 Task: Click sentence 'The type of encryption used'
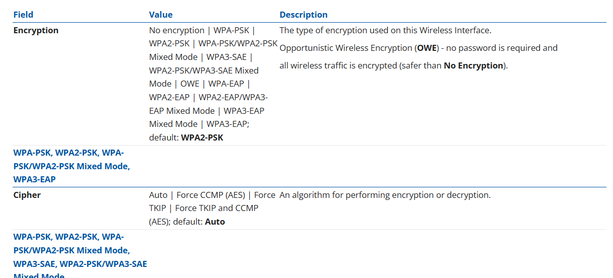(x=385, y=30)
